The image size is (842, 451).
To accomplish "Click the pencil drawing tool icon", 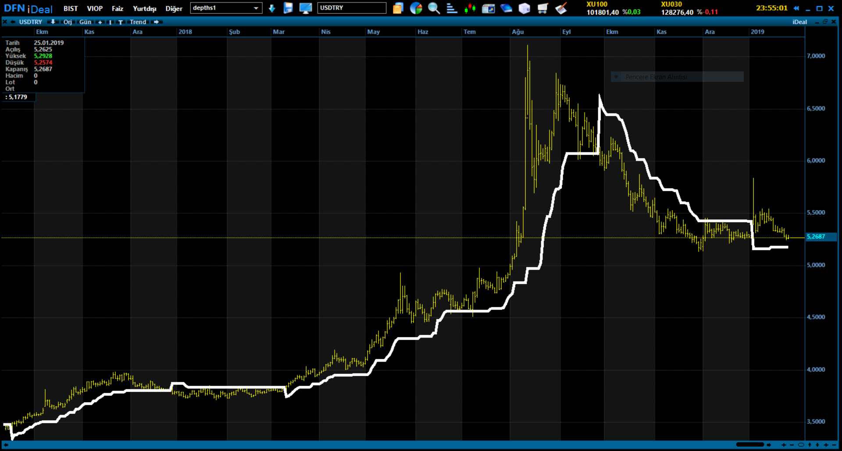I will coord(561,8).
